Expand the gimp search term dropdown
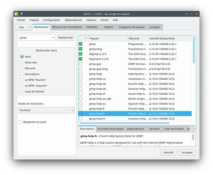 [53, 38]
